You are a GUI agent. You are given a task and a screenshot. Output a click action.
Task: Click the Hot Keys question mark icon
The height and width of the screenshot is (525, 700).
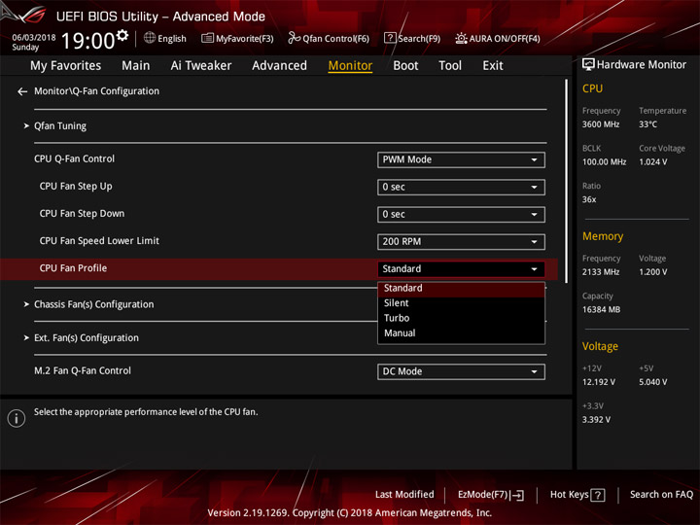[598, 495]
